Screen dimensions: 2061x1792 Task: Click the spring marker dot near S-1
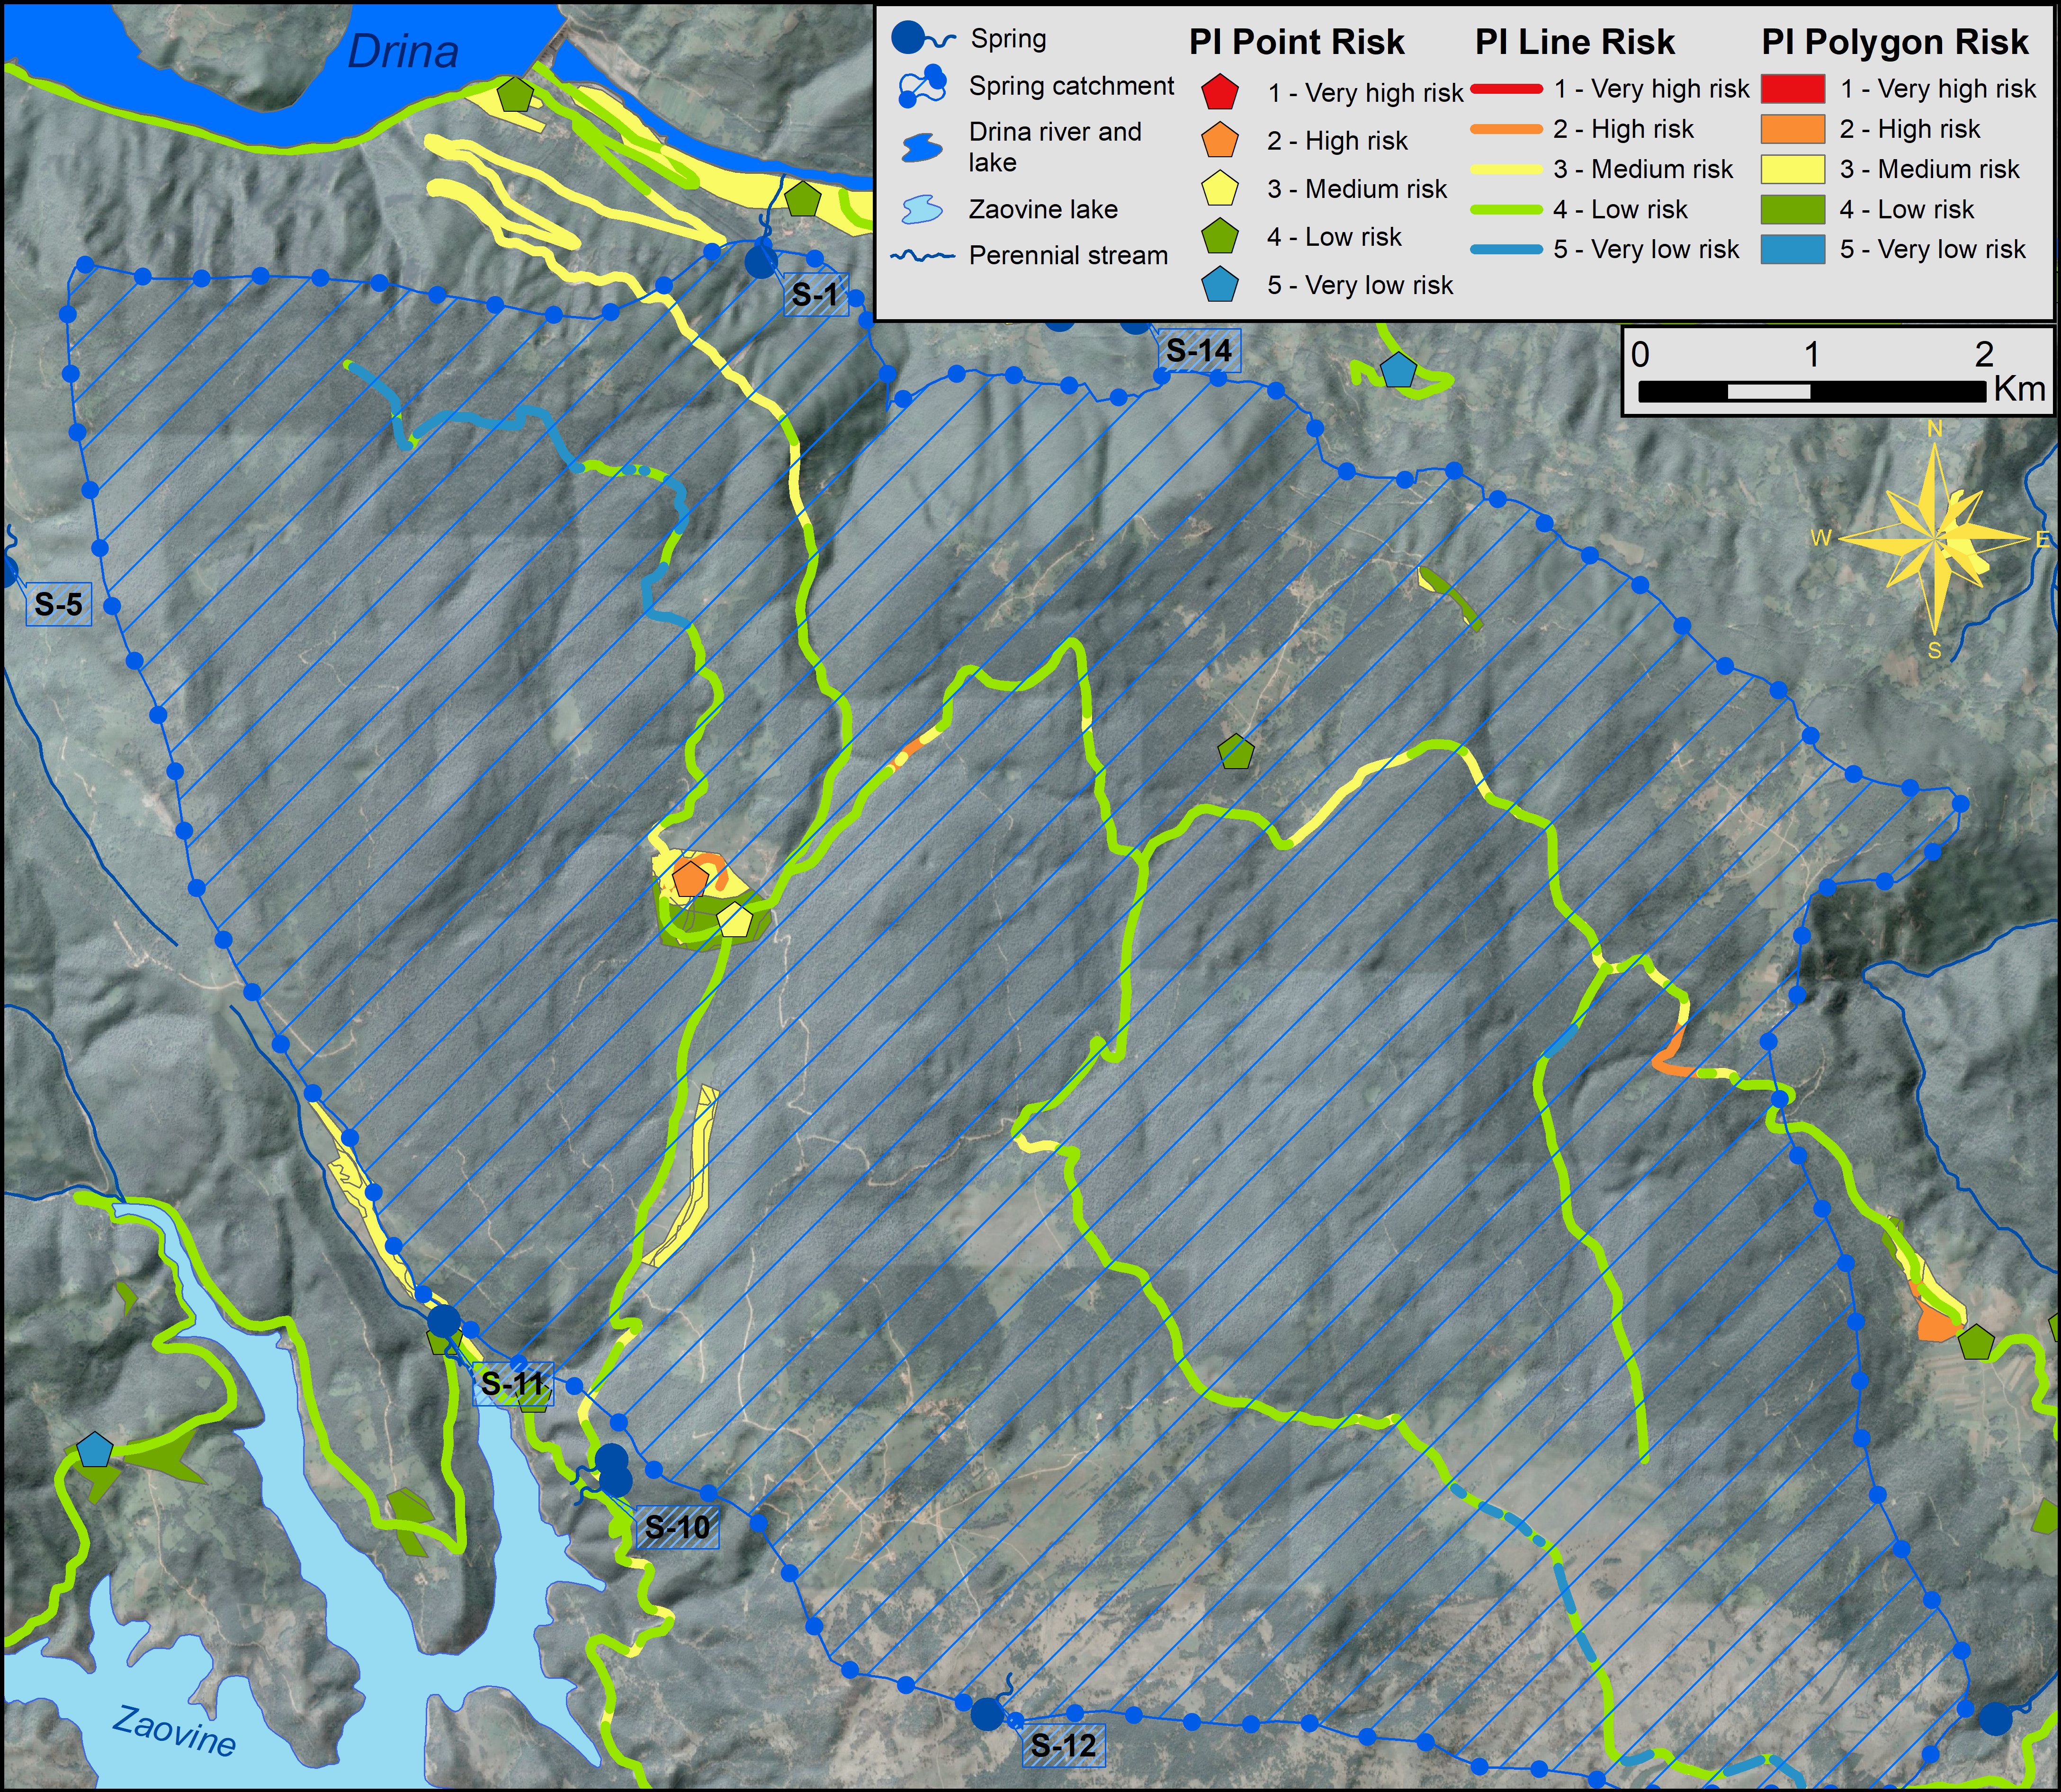(x=761, y=262)
